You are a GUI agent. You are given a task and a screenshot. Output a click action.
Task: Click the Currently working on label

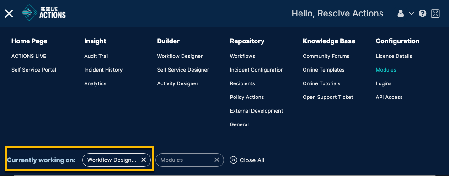(41, 160)
